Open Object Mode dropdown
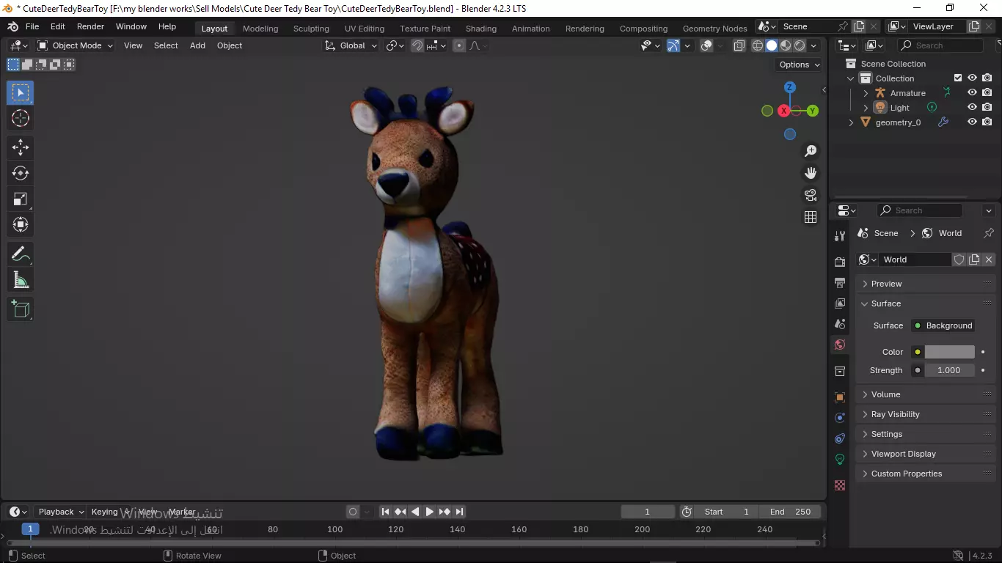Screen dimensions: 1002x563 pyautogui.click(x=76, y=45)
